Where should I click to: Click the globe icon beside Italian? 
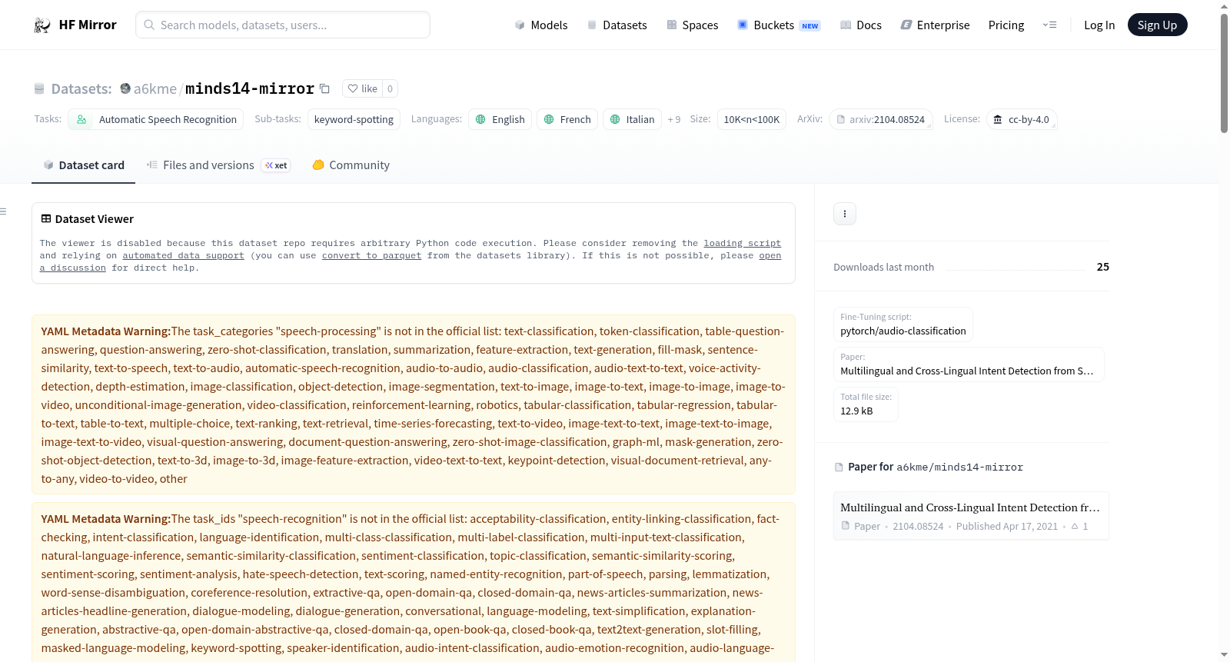[615, 119]
